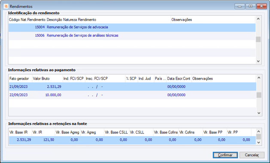Image resolution: width=270 pixels, height=163 pixels.
Task: Click Valor Bruto cell 10.000,00
Action: (x=53, y=95)
